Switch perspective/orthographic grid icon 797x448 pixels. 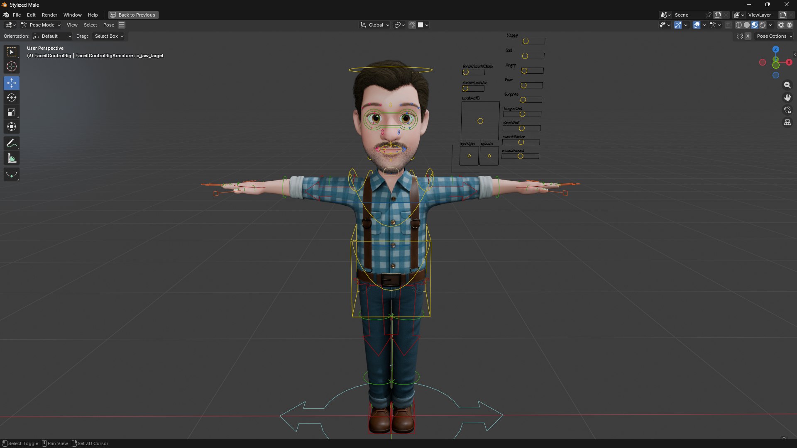tap(787, 122)
